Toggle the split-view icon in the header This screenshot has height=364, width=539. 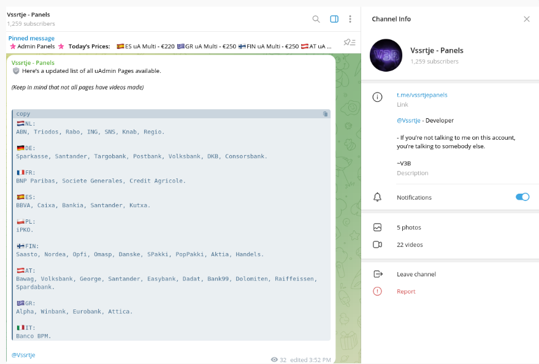coord(334,19)
